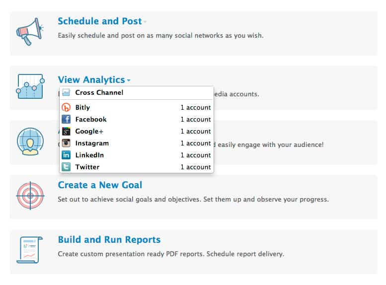386x285 pixels.
Task: Click the Twitter bird icon
Action: click(66, 167)
